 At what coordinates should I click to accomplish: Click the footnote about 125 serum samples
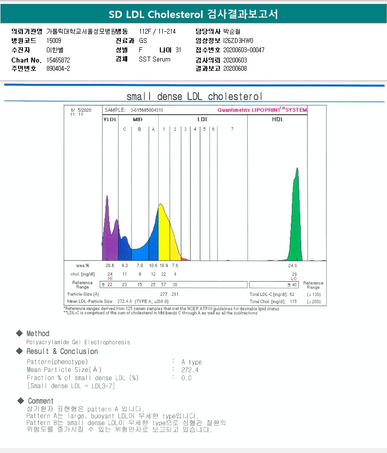[x=171, y=309]
